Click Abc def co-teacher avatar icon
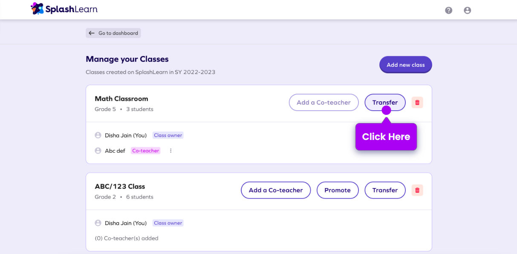This screenshot has width=517, height=254. [98, 151]
